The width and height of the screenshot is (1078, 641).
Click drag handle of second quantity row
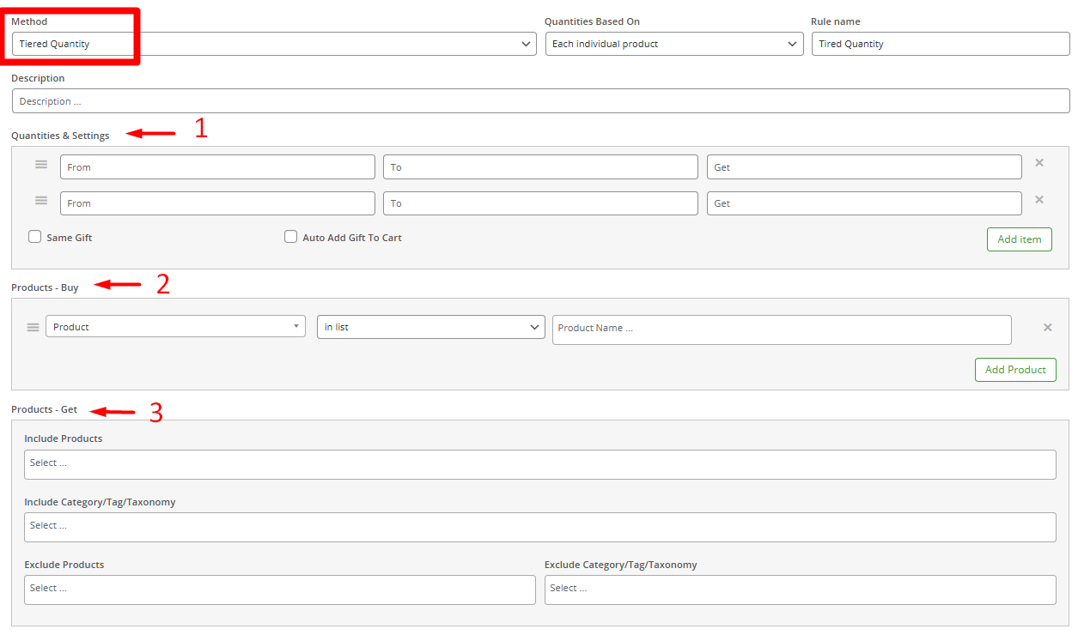click(x=41, y=201)
